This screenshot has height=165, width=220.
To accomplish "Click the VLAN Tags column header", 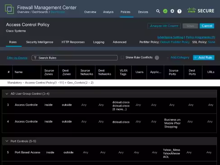I will (x=124, y=72).
